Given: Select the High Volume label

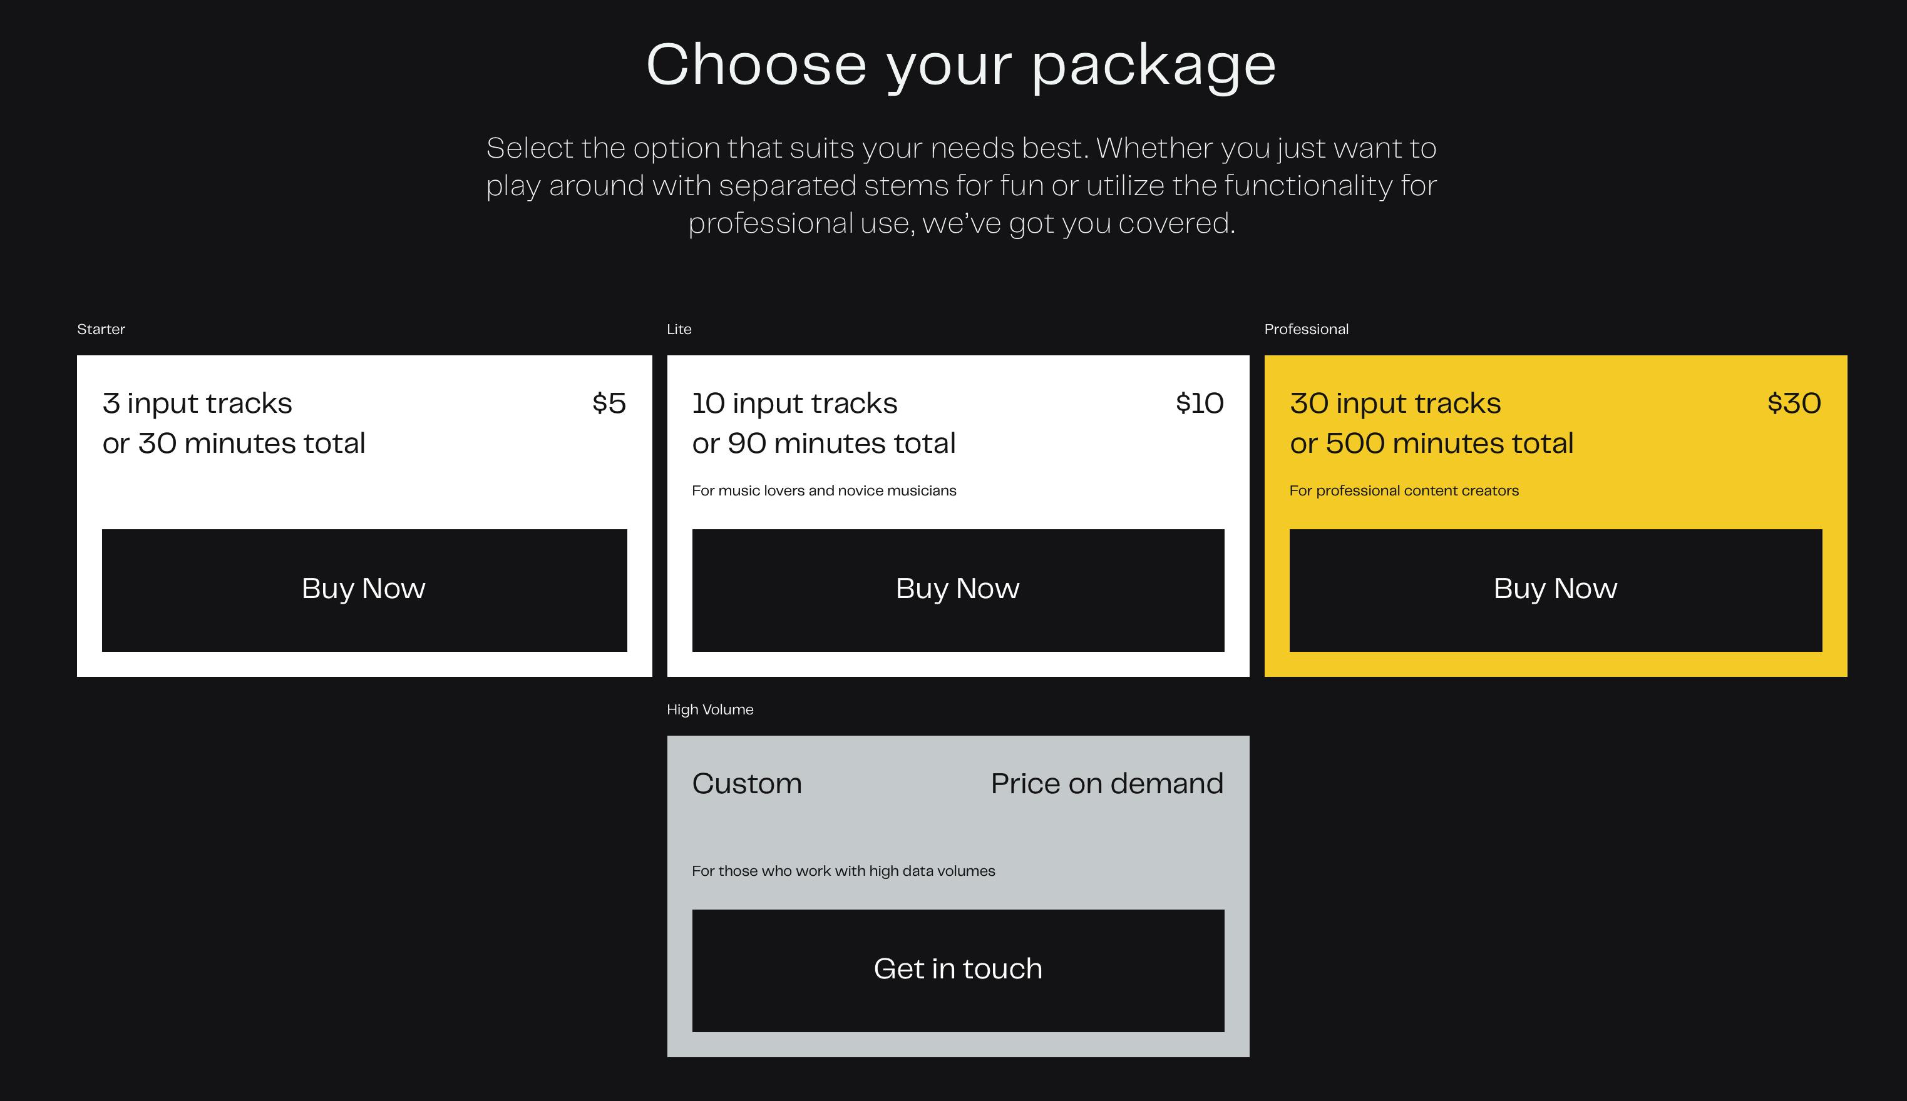Looking at the screenshot, I should tap(710, 709).
